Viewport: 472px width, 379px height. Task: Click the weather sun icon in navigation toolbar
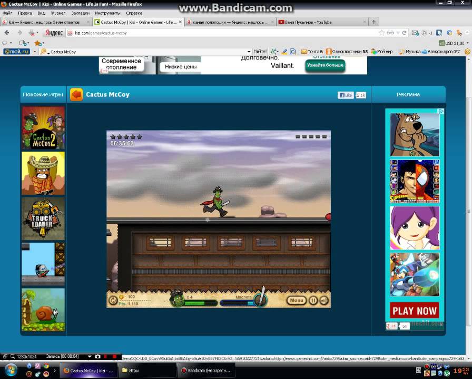click(425, 33)
